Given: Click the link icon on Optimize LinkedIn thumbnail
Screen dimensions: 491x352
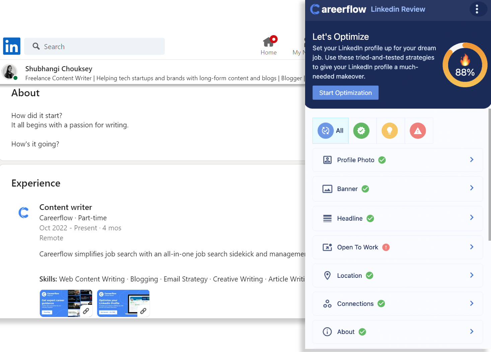Looking at the screenshot, I should coord(143,311).
